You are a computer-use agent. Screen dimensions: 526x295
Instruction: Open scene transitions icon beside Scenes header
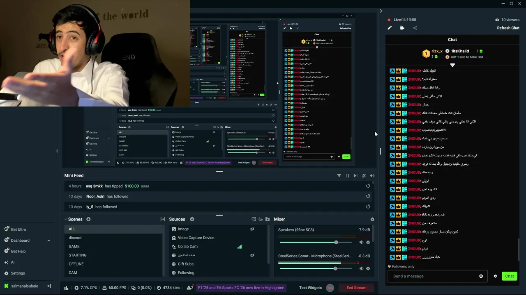click(x=163, y=219)
